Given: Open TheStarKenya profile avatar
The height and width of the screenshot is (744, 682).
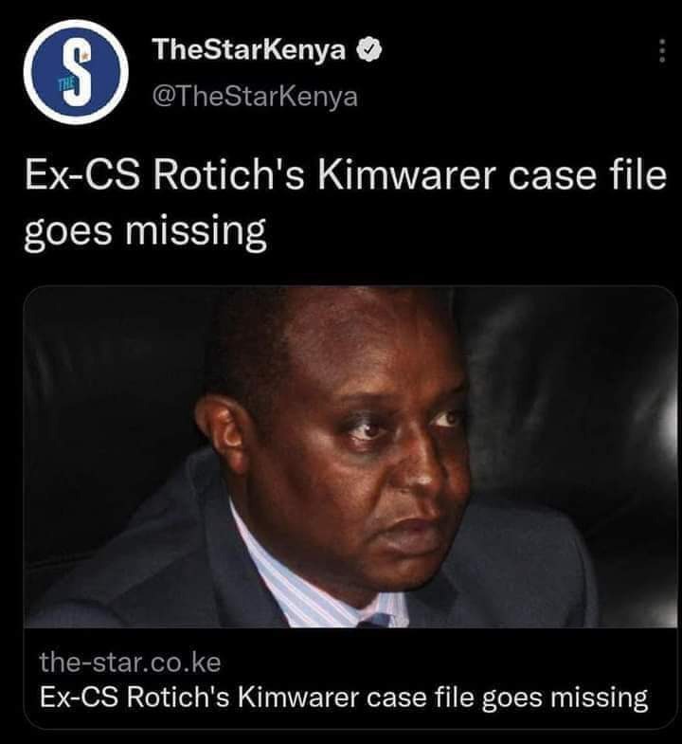Looking at the screenshot, I should tap(76, 72).
